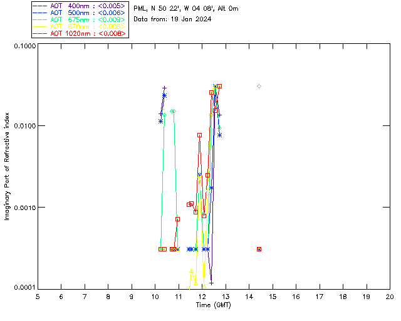401x321 pixels.
Task: Click the isolated green diamond marker after 14 GMT
Action: point(259,87)
